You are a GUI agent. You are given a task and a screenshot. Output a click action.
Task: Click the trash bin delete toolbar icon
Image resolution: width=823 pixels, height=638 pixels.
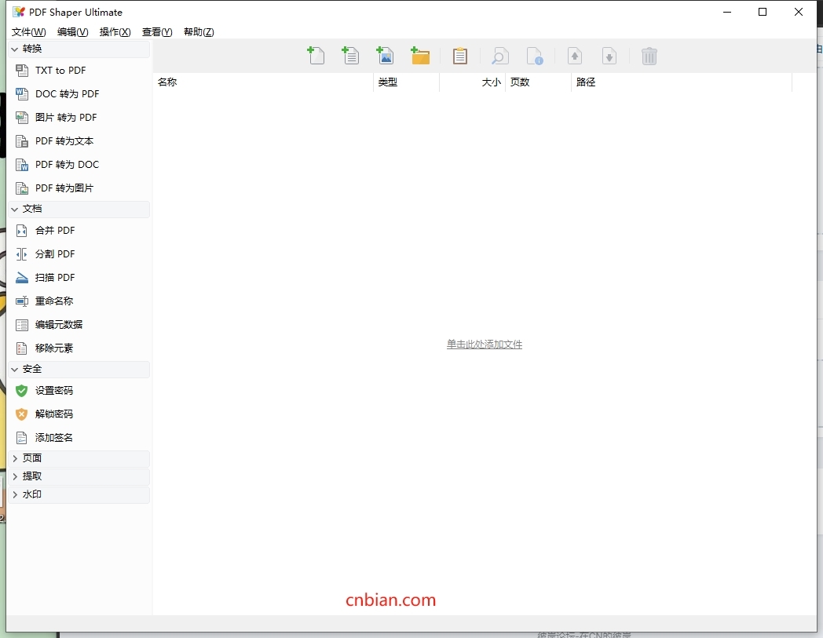coord(649,56)
